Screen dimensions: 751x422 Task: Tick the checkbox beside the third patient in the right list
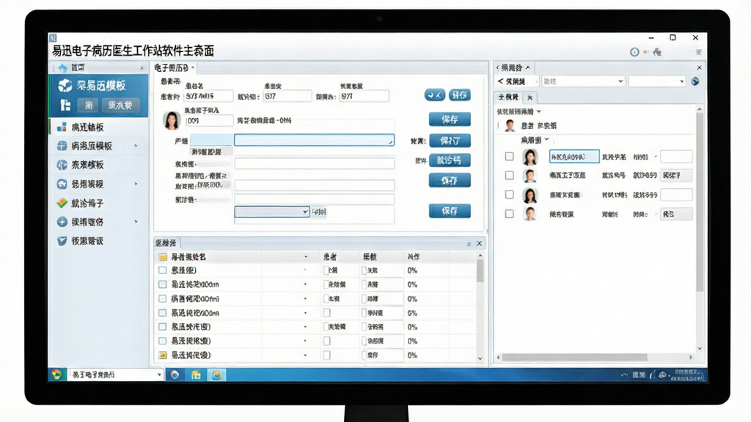click(510, 195)
